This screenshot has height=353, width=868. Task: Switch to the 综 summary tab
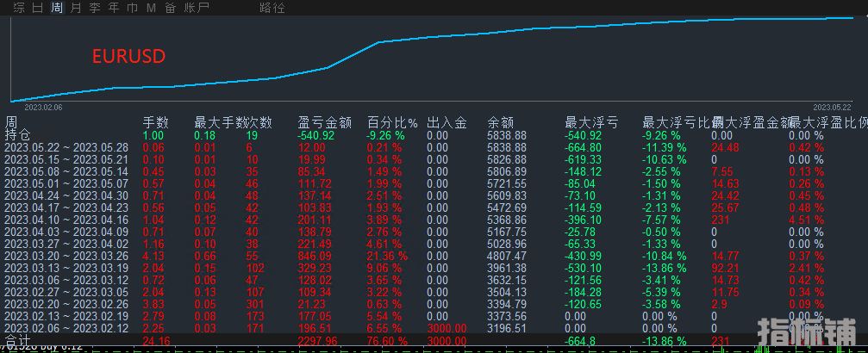click(x=19, y=8)
